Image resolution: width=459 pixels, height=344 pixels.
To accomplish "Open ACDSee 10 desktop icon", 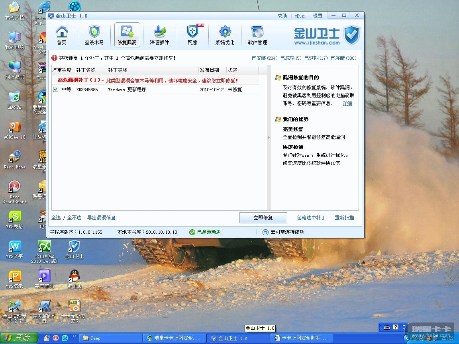I will tap(14, 130).
